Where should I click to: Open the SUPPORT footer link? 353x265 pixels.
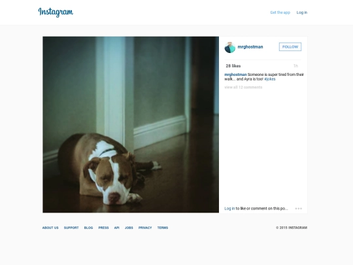click(x=71, y=228)
